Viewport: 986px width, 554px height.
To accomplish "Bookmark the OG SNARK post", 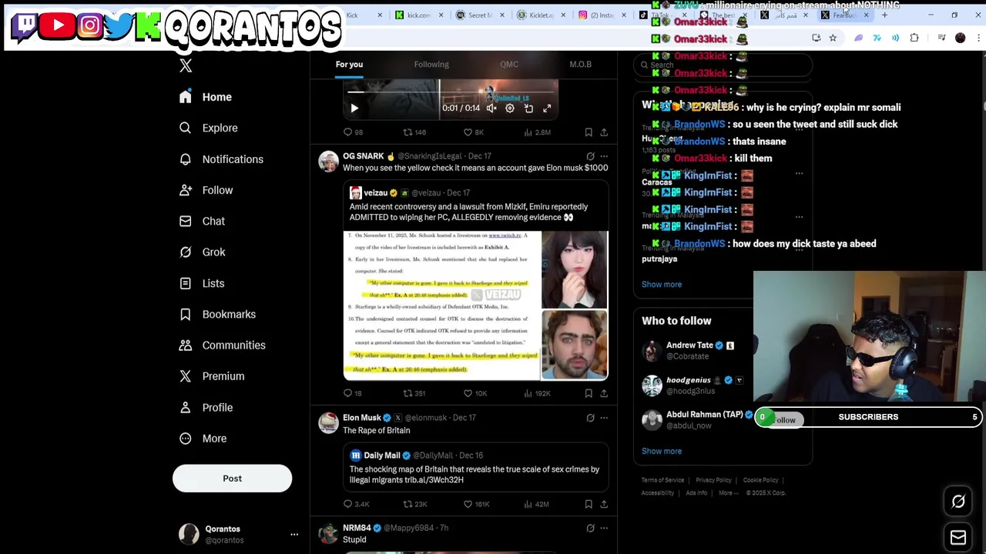I will pos(589,393).
